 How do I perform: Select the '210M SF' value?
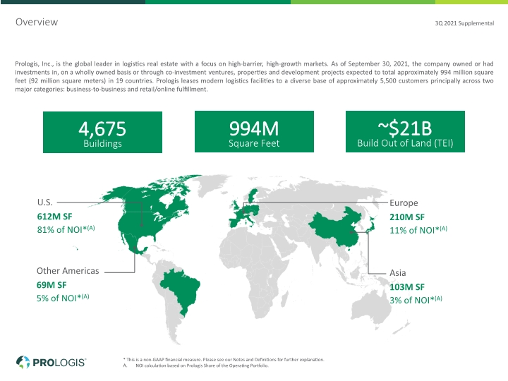pos(407,217)
